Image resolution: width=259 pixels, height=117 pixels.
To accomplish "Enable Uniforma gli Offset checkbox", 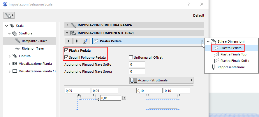I will point(131,57).
